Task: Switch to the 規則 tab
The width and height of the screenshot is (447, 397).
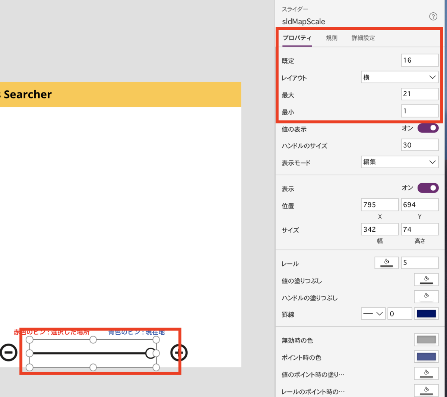Action: [x=331, y=38]
